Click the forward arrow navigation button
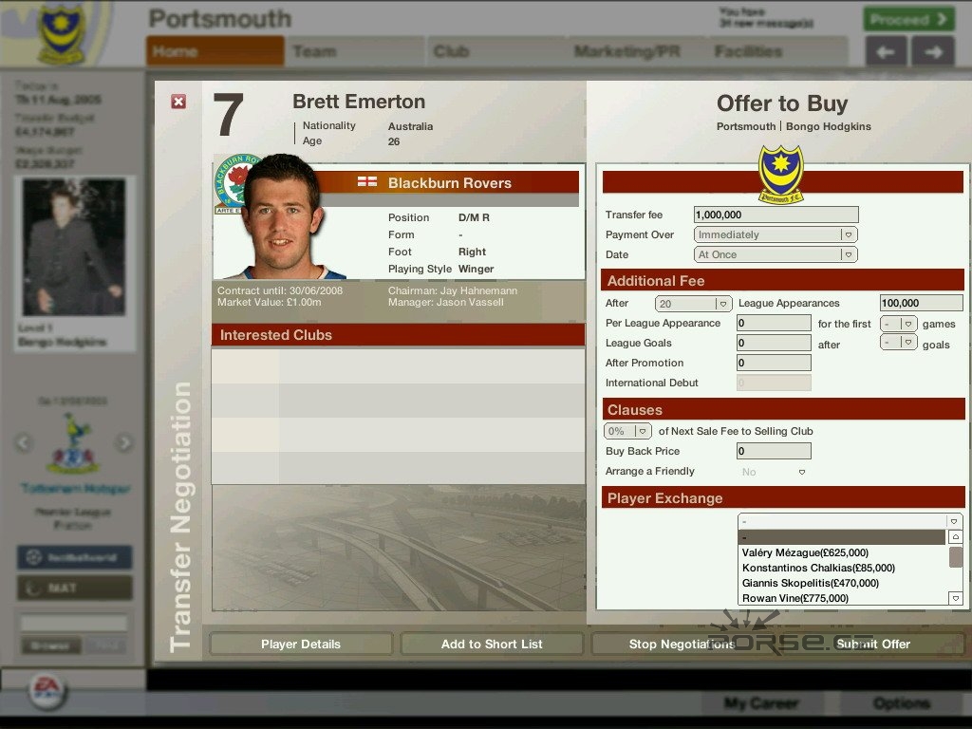This screenshot has width=972, height=729. [x=933, y=52]
